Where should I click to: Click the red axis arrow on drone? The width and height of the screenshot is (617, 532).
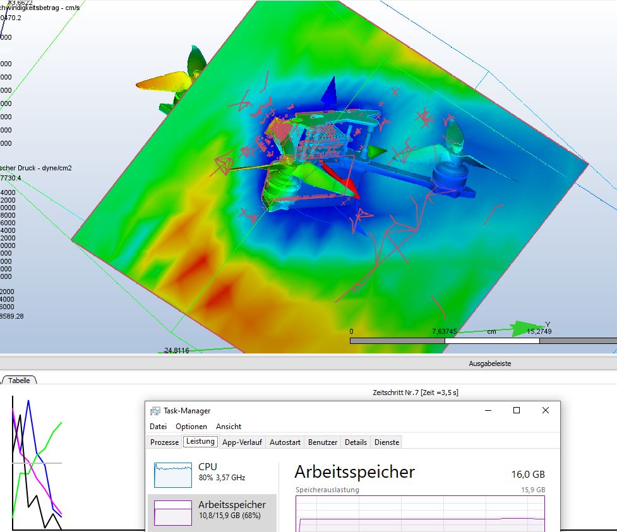pos(341,179)
